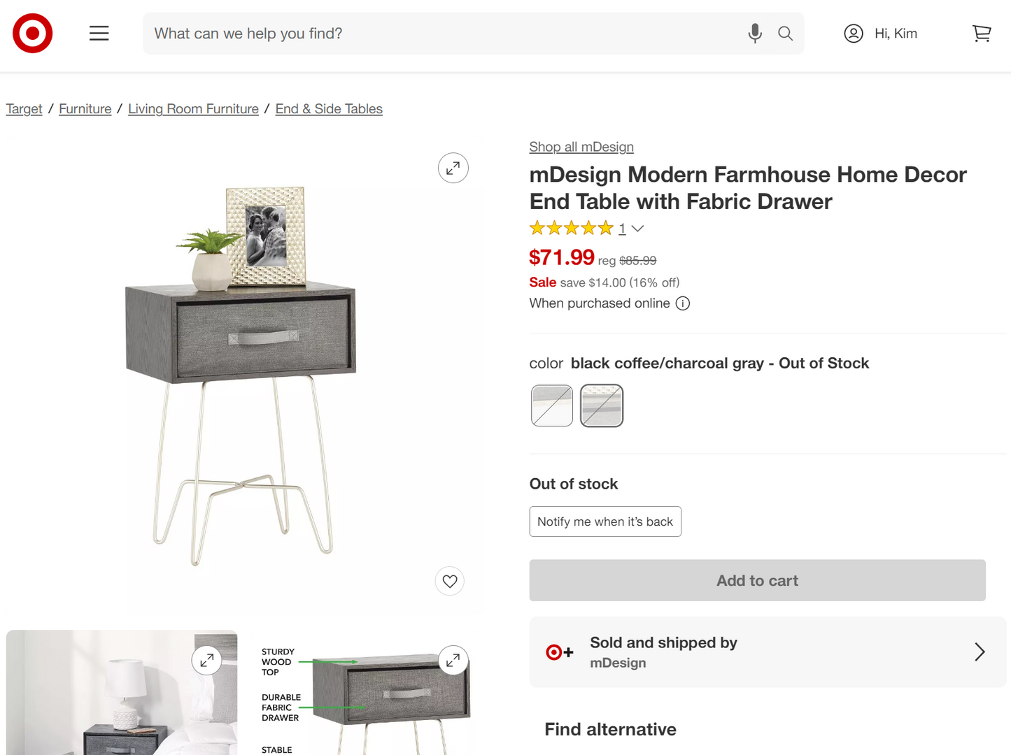The image size is (1011, 755).
Task: Select the alternate color swatch option
Action: [551, 405]
